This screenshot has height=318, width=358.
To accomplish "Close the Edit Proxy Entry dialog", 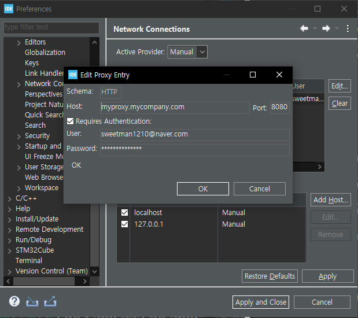I will point(279,75).
